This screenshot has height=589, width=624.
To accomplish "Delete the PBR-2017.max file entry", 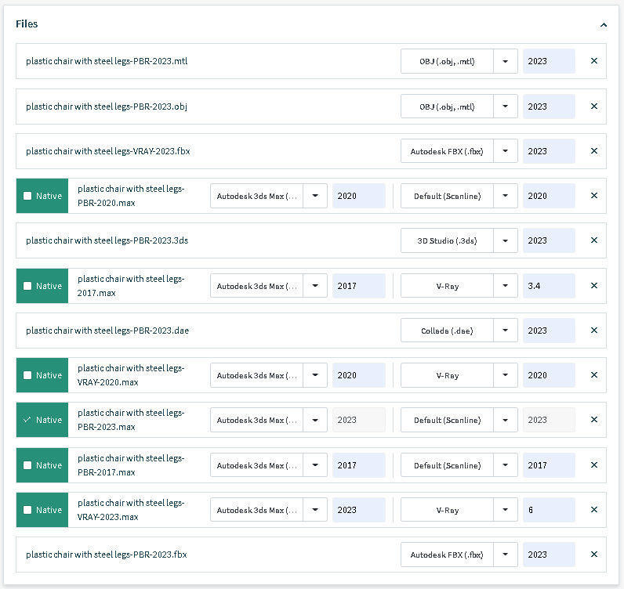I will (593, 465).
